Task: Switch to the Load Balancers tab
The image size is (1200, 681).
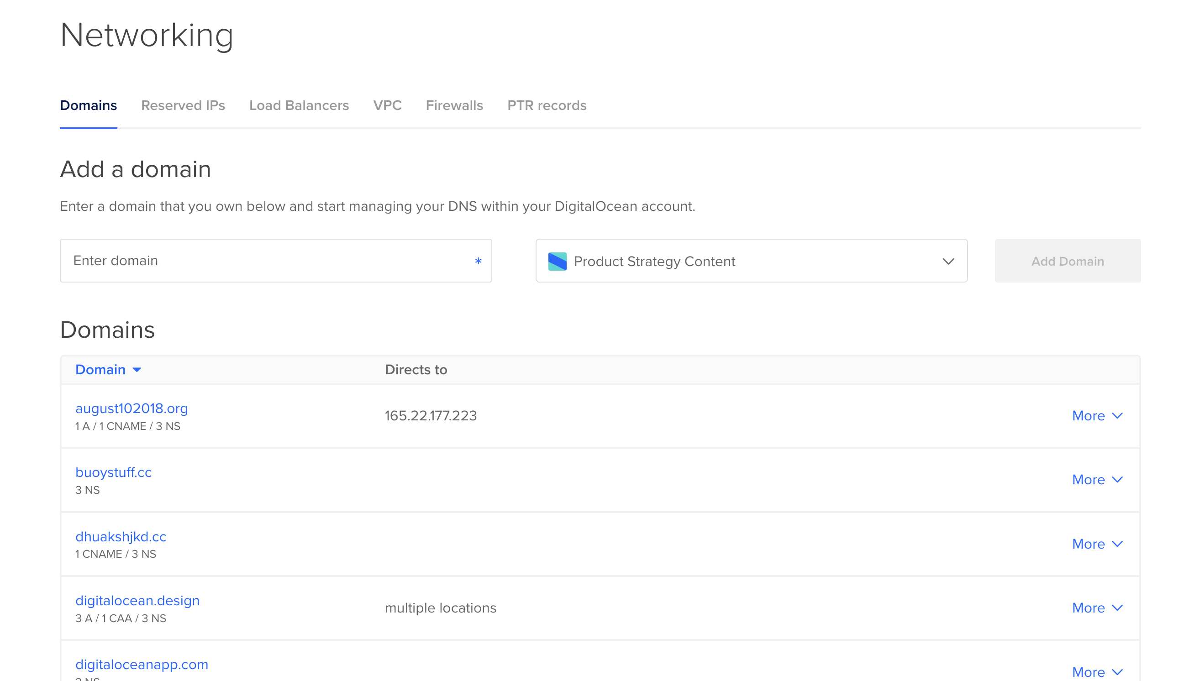Action: pos(299,105)
